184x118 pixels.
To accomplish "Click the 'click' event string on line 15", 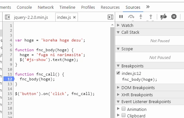I will (x=59, y=94).
